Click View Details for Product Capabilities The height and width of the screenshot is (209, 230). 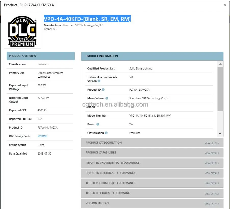click(x=212, y=153)
